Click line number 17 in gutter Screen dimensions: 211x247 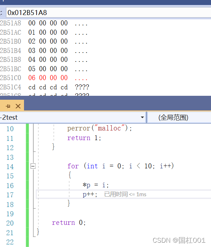click(10, 195)
